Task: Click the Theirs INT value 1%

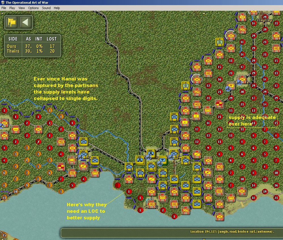Action: pyautogui.click(x=40, y=51)
